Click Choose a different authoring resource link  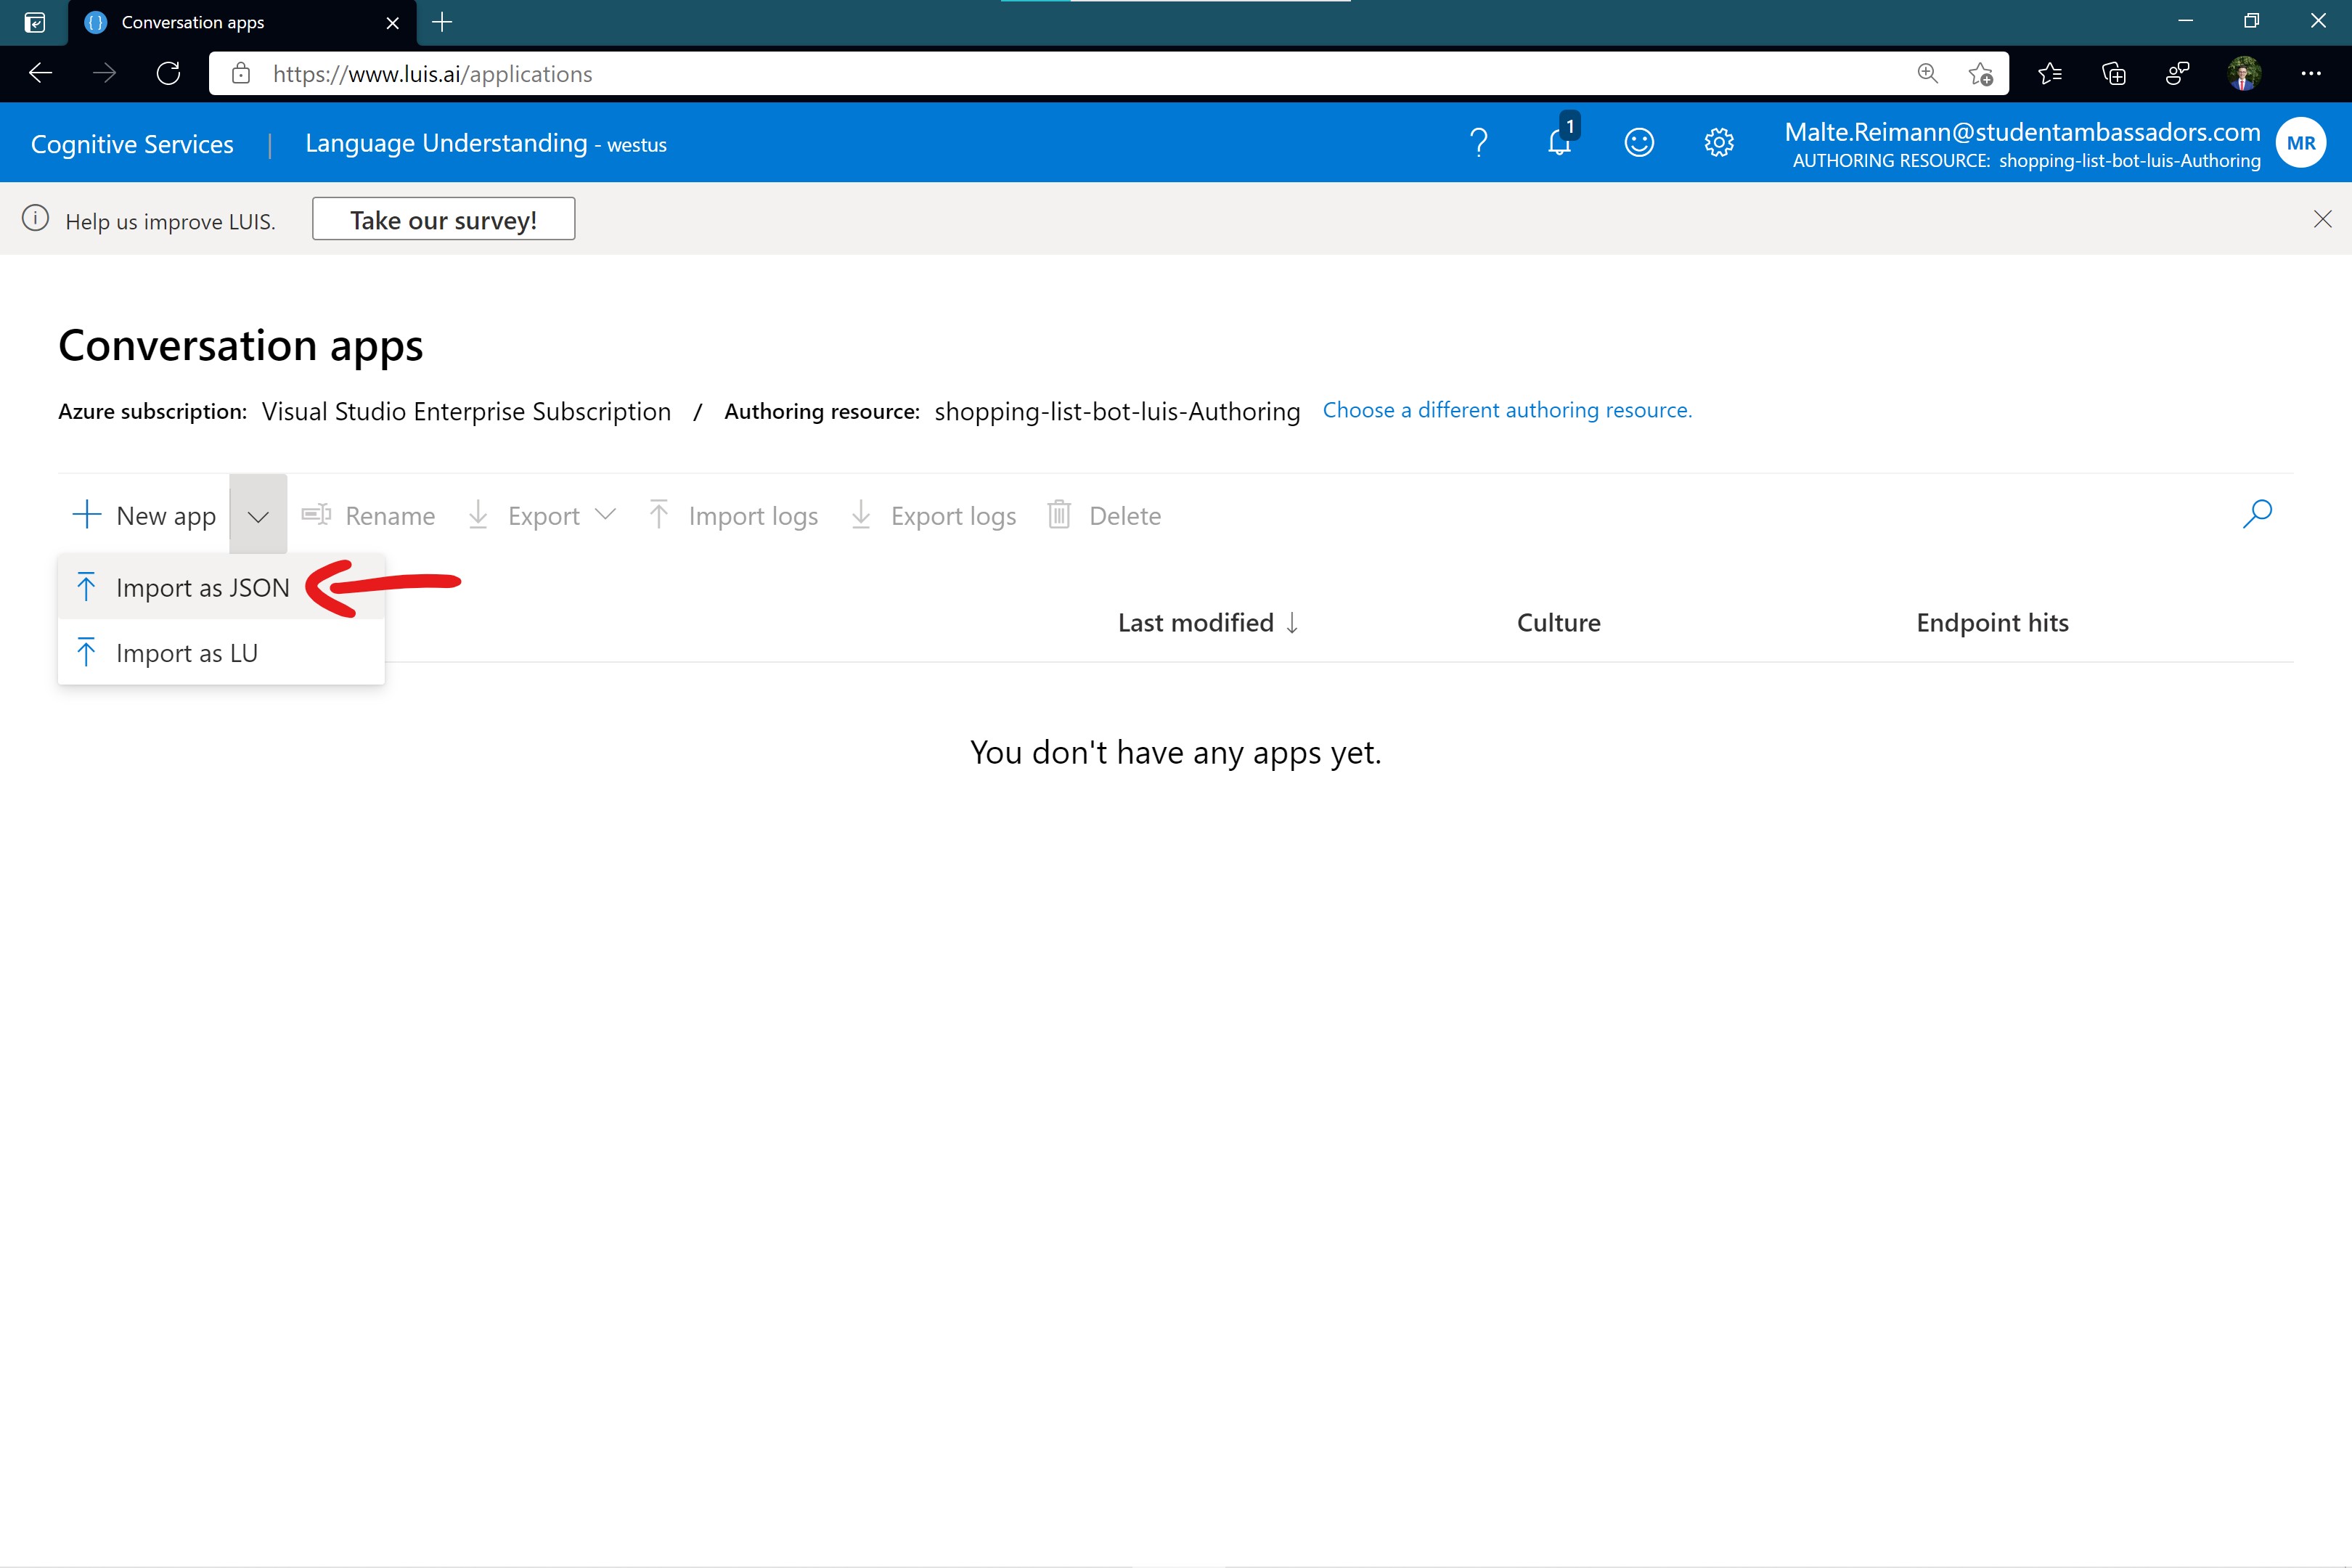(x=1506, y=410)
